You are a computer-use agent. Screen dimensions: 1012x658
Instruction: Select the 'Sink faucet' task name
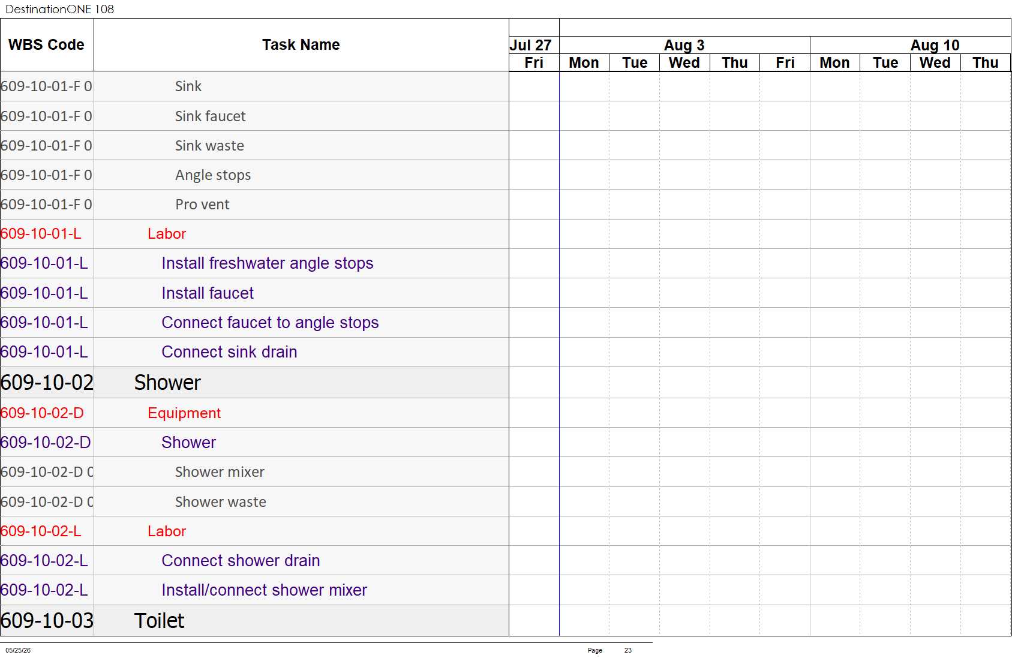pyautogui.click(x=211, y=116)
